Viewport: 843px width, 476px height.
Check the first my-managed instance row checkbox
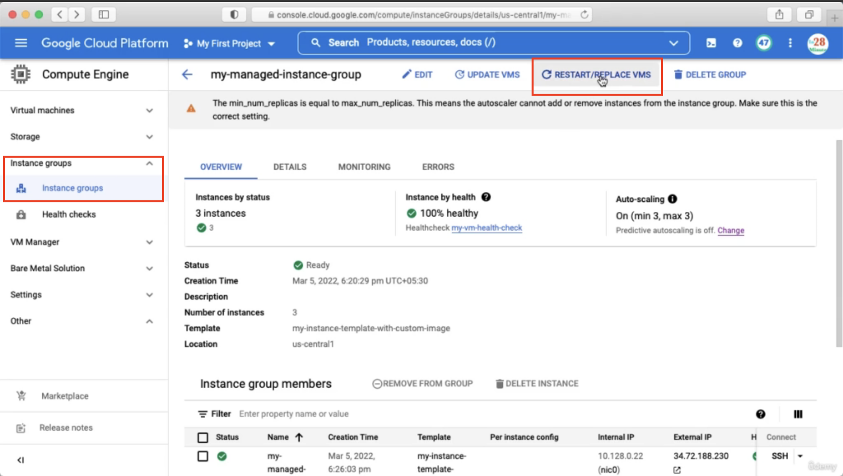(x=203, y=456)
